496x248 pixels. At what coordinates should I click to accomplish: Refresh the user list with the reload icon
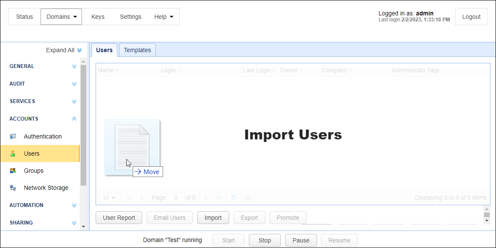point(233,198)
